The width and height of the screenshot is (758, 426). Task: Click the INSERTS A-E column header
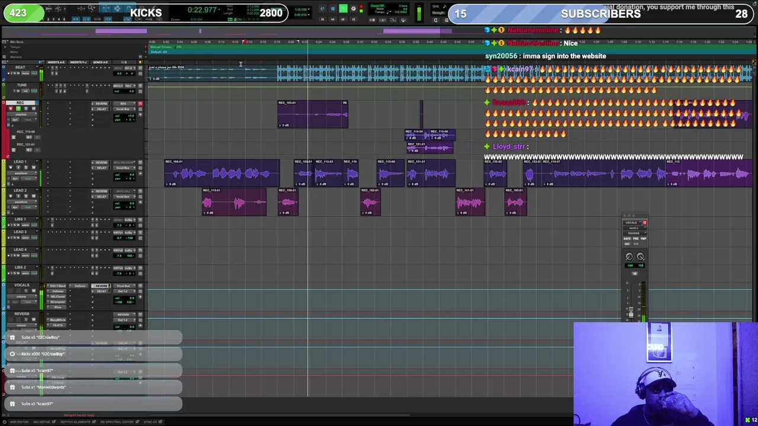pos(56,62)
